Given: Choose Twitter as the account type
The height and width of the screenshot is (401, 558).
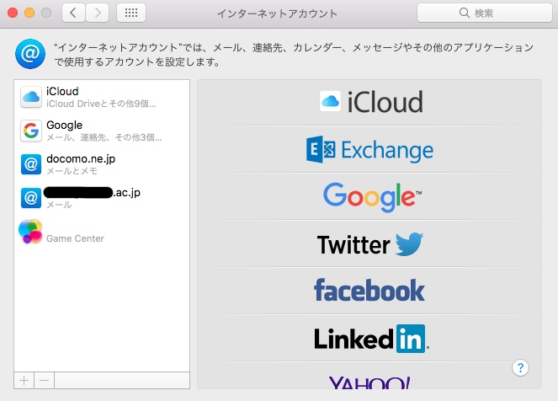Looking at the screenshot, I should [369, 244].
